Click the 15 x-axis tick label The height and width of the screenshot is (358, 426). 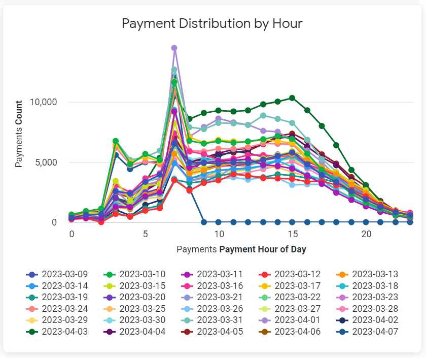coord(293,234)
